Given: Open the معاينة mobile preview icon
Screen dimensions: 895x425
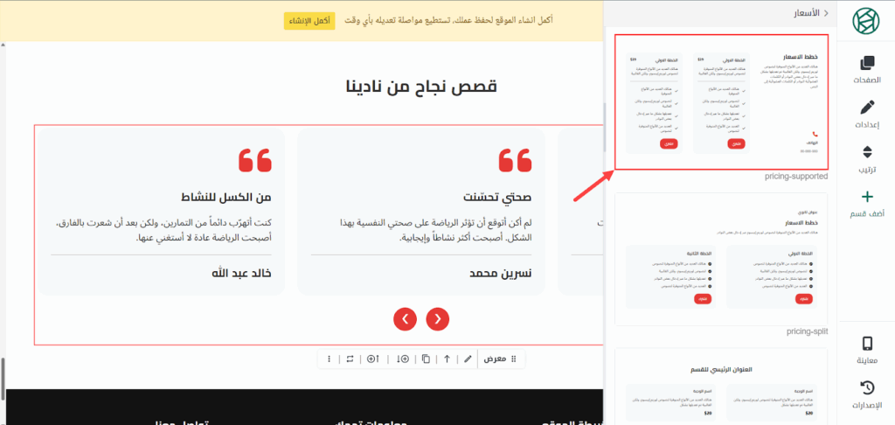Looking at the screenshot, I should (866, 343).
